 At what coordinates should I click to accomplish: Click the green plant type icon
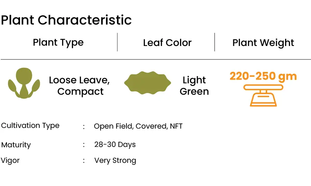click(24, 83)
